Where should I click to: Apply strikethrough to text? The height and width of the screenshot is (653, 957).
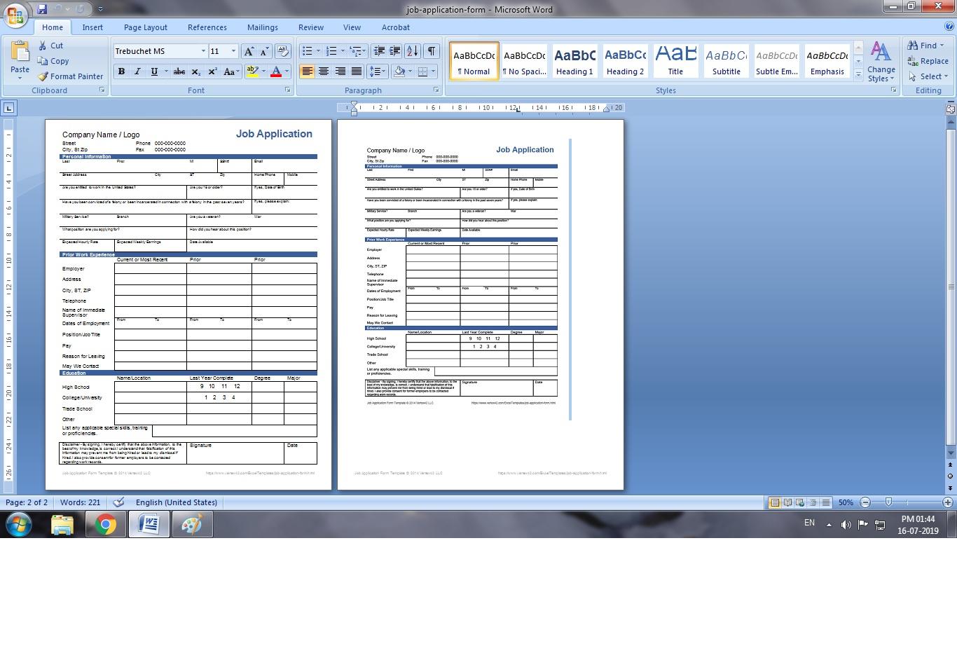click(179, 71)
